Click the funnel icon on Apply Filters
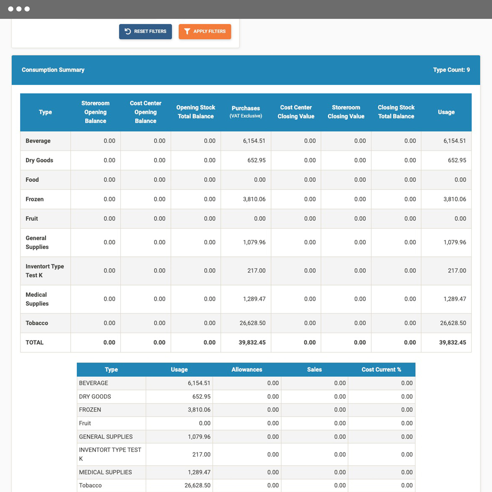The height and width of the screenshot is (492, 492). (x=187, y=31)
